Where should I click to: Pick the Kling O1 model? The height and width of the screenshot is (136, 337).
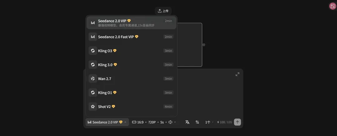click(131, 93)
